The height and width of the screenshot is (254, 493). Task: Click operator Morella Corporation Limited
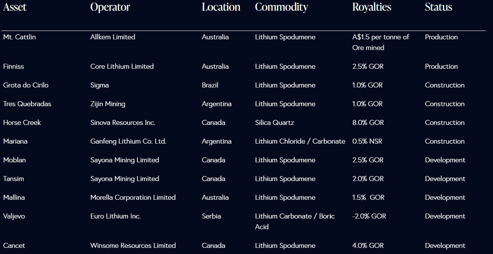[133, 197]
